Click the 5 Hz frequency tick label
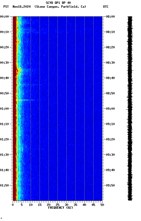Viewport: 141px width, 221px height. 22,205
